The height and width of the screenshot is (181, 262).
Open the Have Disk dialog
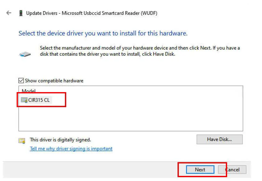(x=219, y=139)
